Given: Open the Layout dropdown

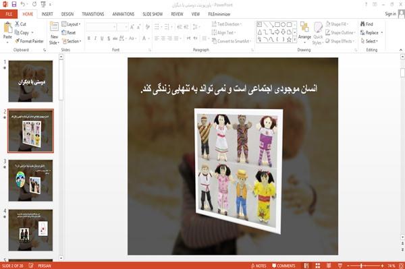Looking at the screenshot, I should (72, 24).
